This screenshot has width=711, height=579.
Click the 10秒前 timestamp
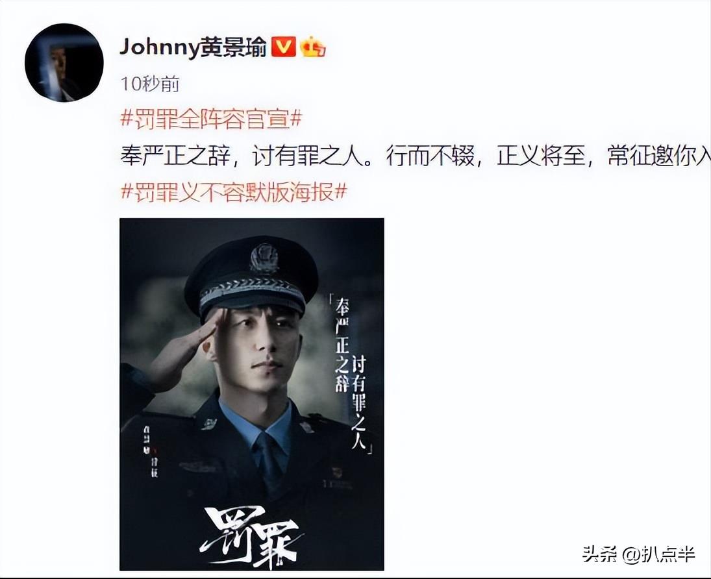point(150,84)
